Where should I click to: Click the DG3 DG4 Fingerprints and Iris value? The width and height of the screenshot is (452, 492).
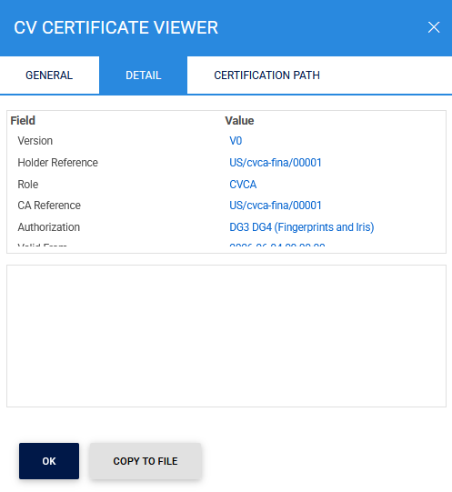pos(302,226)
